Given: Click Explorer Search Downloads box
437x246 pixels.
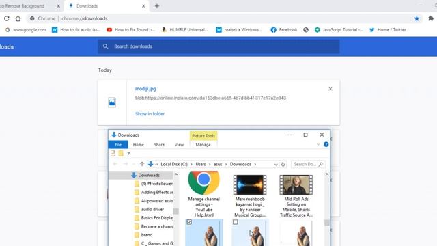Looking at the screenshot, I should point(308,164).
